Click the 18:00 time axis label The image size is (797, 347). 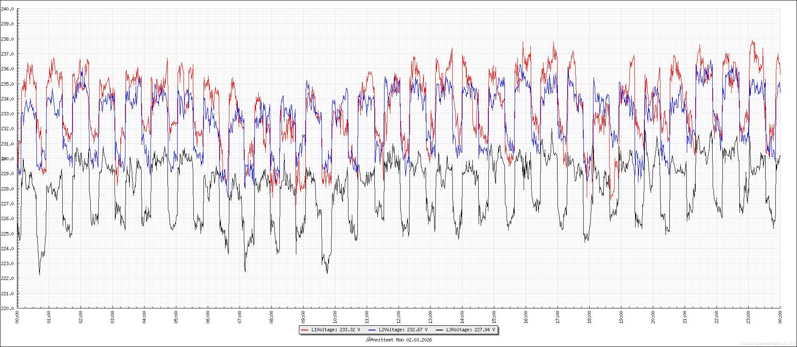[589, 317]
